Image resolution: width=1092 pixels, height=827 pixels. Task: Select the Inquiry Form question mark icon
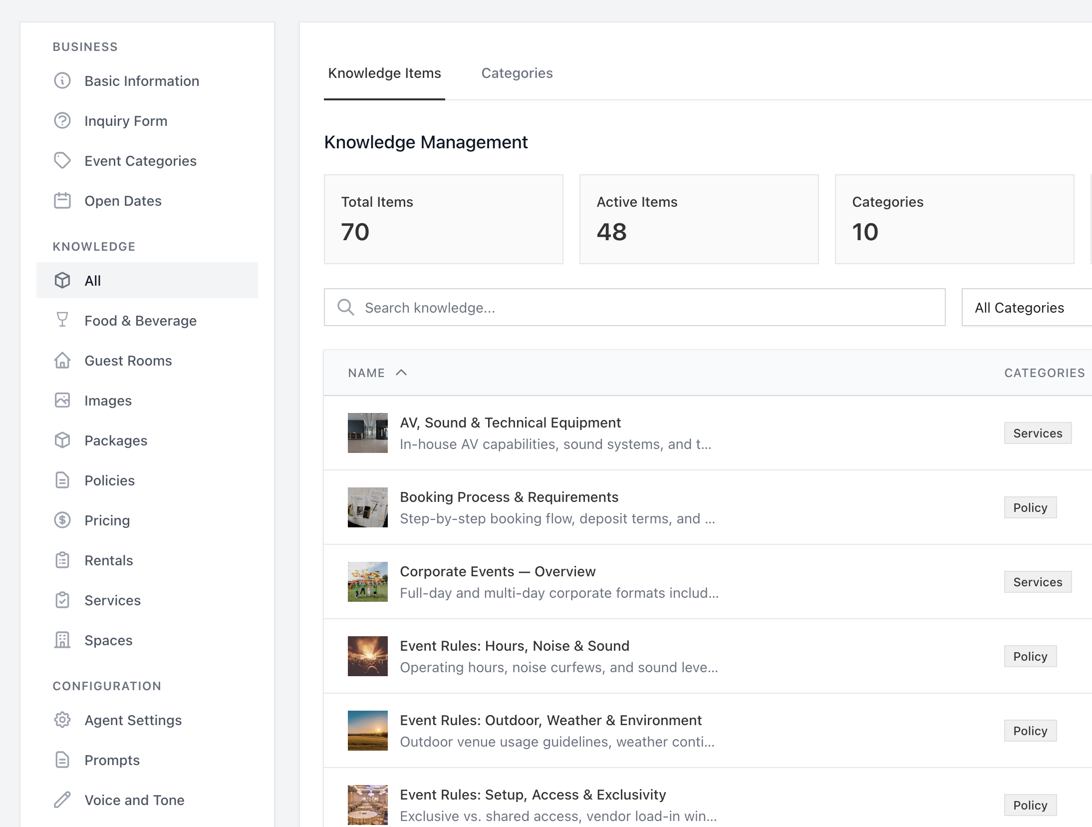tap(62, 120)
